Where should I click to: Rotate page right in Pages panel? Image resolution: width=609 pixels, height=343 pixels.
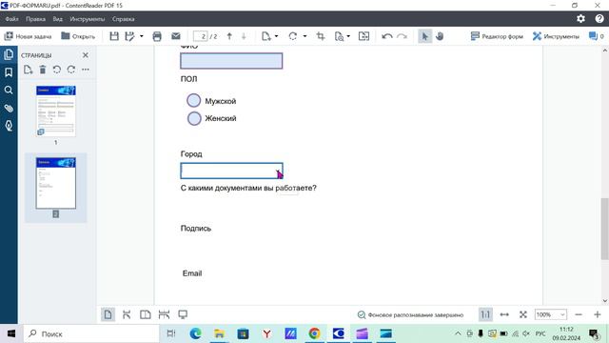[71, 70]
